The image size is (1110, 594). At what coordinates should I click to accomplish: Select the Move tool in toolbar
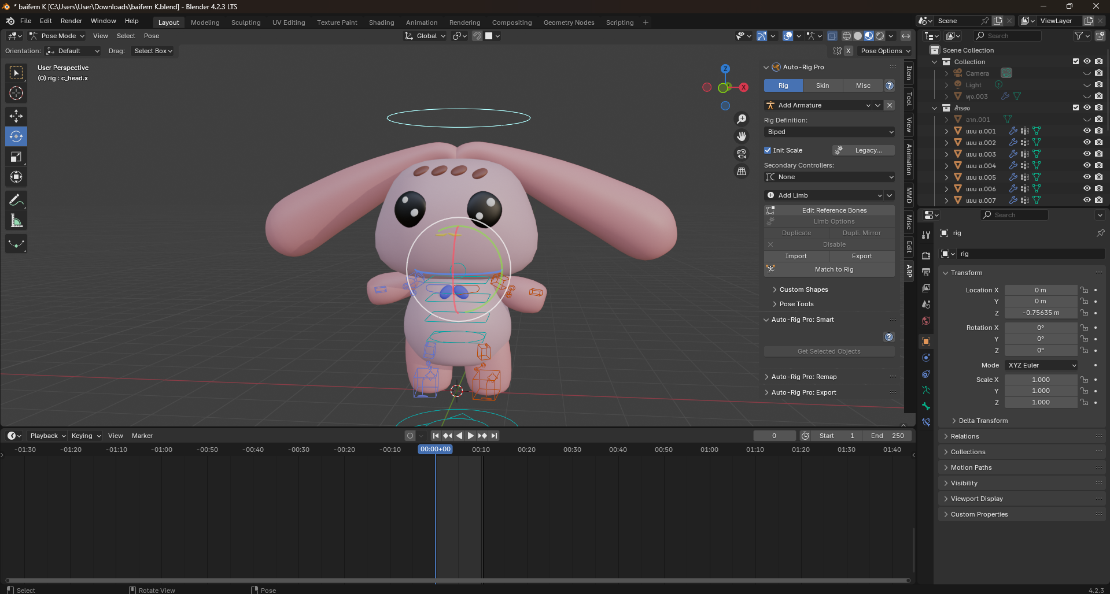pos(16,116)
